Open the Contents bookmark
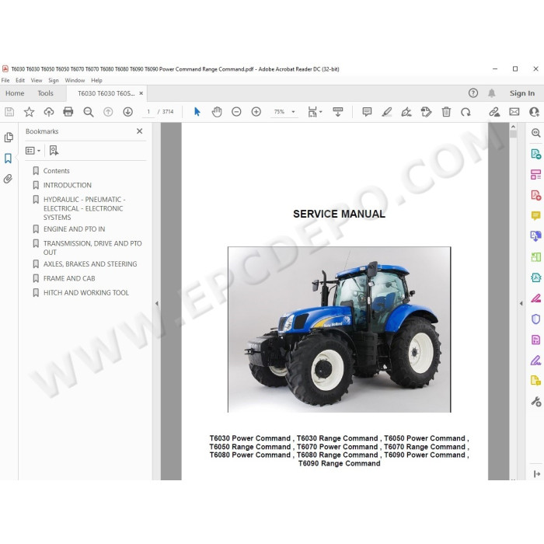544x544 pixels. (56, 171)
